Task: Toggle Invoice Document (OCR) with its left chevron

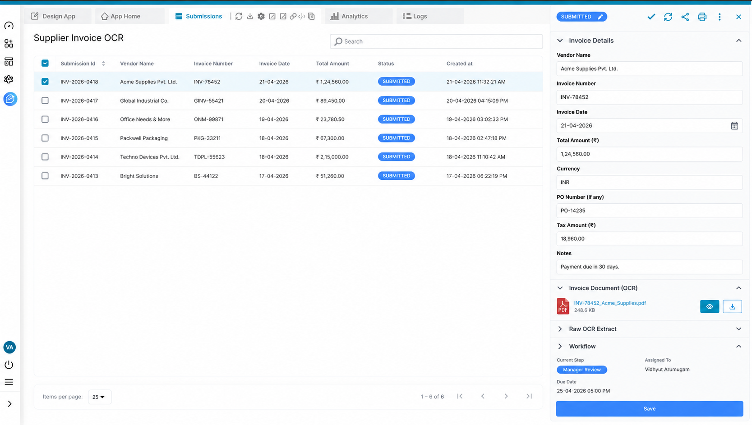Action: pyautogui.click(x=560, y=288)
